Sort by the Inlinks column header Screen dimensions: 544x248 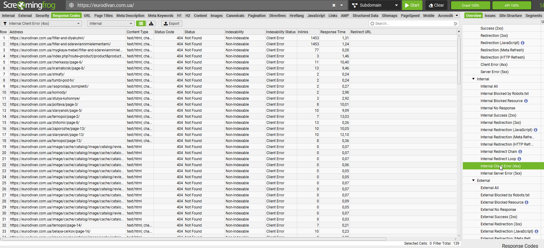click(x=308, y=32)
